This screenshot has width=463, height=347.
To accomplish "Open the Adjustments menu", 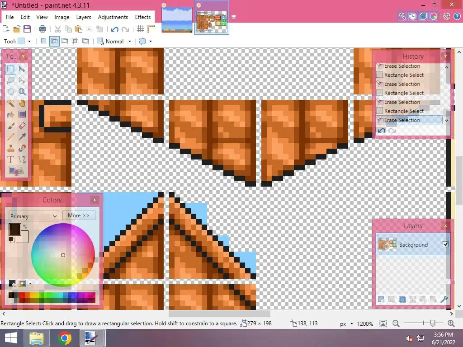I will pyautogui.click(x=113, y=17).
